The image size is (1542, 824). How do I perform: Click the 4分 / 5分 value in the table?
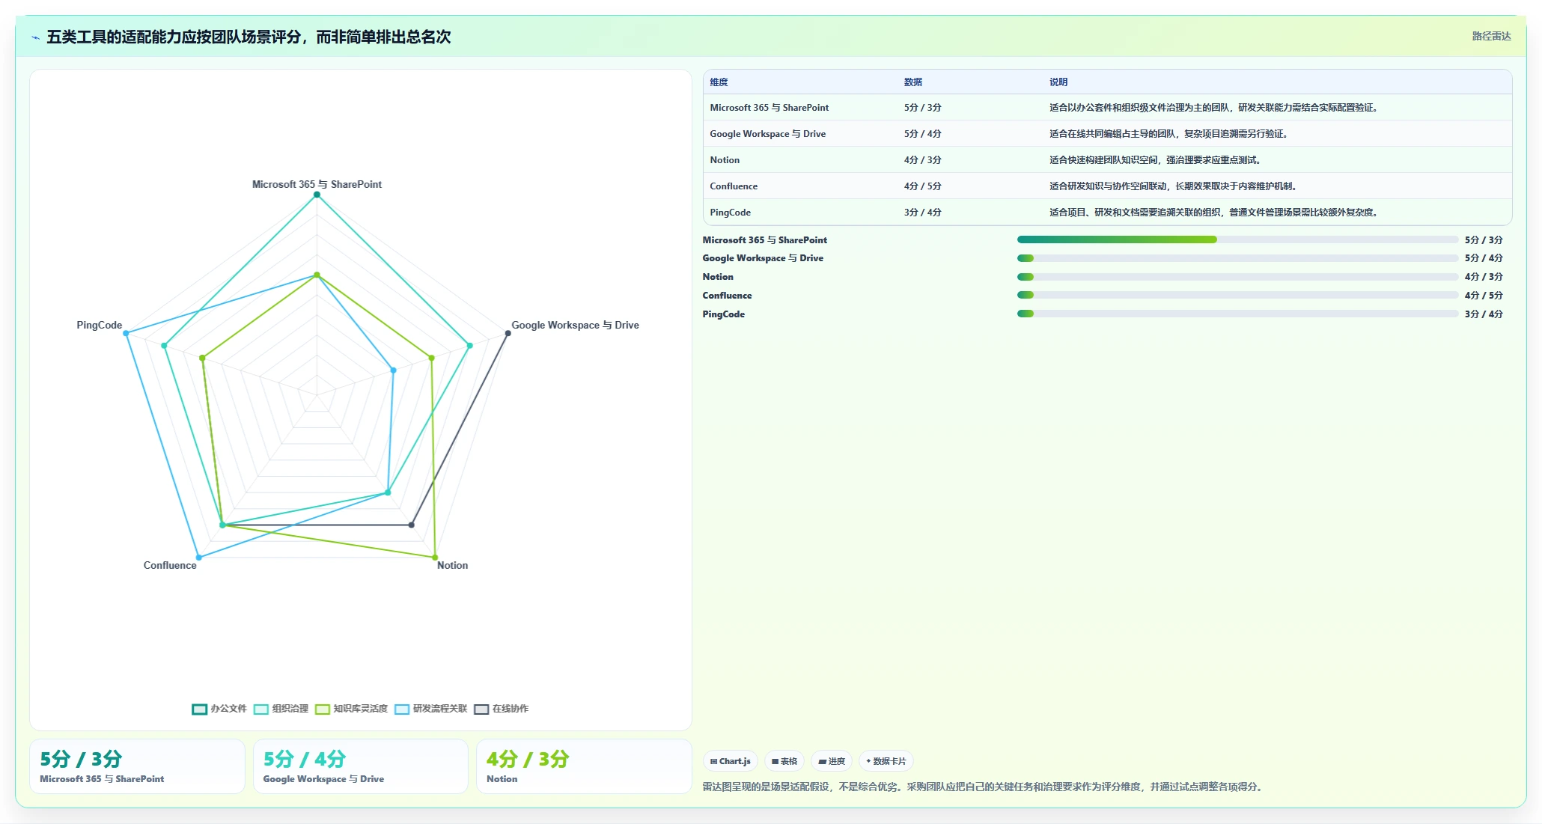(922, 186)
